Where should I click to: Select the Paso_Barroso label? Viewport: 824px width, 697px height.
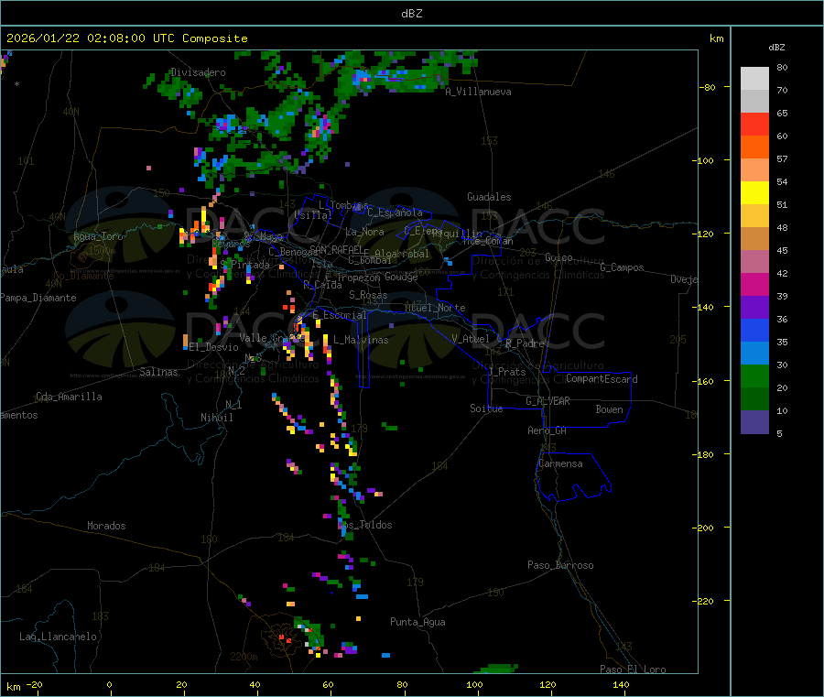560,565
